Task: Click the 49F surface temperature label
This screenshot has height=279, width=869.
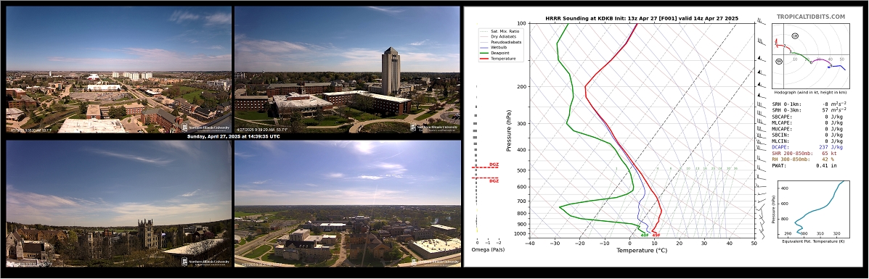Action: tap(656, 236)
